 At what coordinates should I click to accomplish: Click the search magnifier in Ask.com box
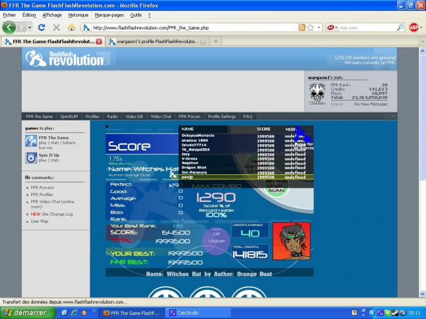(400, 27)
